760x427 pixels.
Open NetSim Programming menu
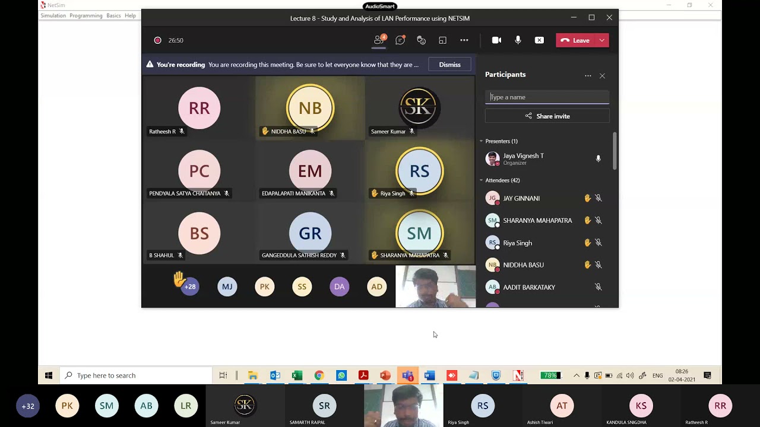pyautogui.click(x=86, y=15)
